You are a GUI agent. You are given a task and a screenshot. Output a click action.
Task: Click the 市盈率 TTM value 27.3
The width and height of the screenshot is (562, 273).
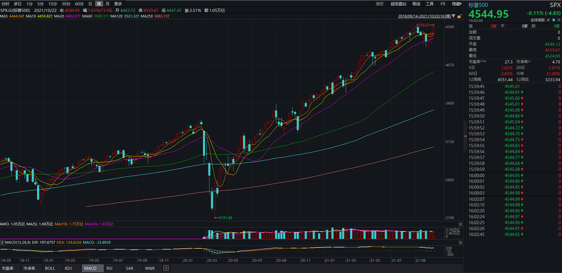tap(509, 62)
